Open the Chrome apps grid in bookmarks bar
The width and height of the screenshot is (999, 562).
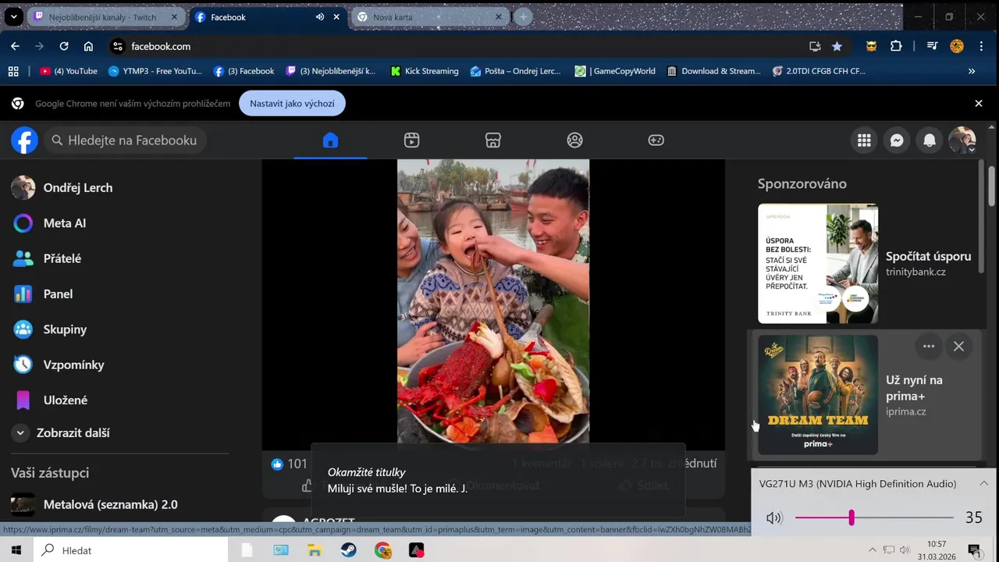click(x=13, y=71)
